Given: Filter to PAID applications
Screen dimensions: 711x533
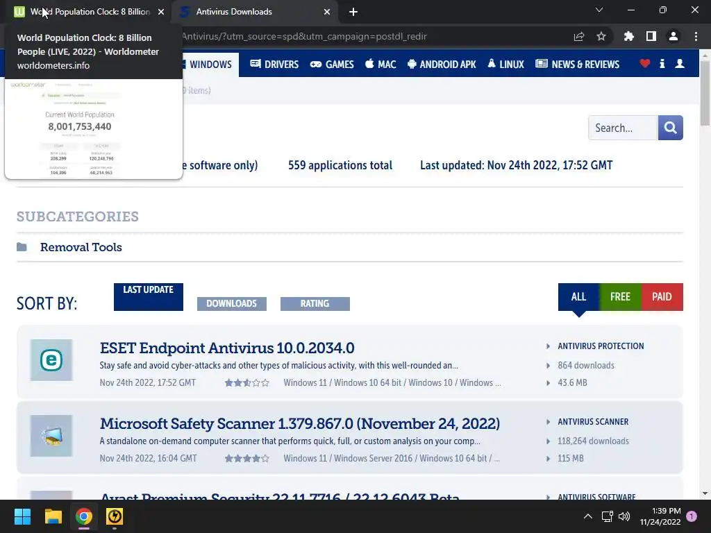Looking at the screenshot, I should (662, 297).
